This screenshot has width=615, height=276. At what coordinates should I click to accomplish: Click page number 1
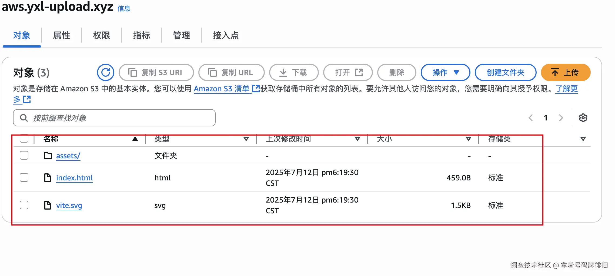pos(546,118)
